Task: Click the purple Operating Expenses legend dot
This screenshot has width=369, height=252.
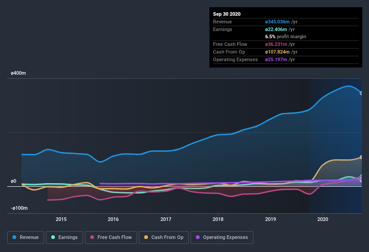Action: coord(198,237)
